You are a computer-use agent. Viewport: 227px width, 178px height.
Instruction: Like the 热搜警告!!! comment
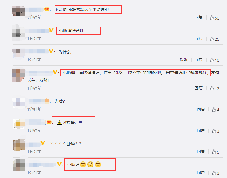tap(214, 131)
